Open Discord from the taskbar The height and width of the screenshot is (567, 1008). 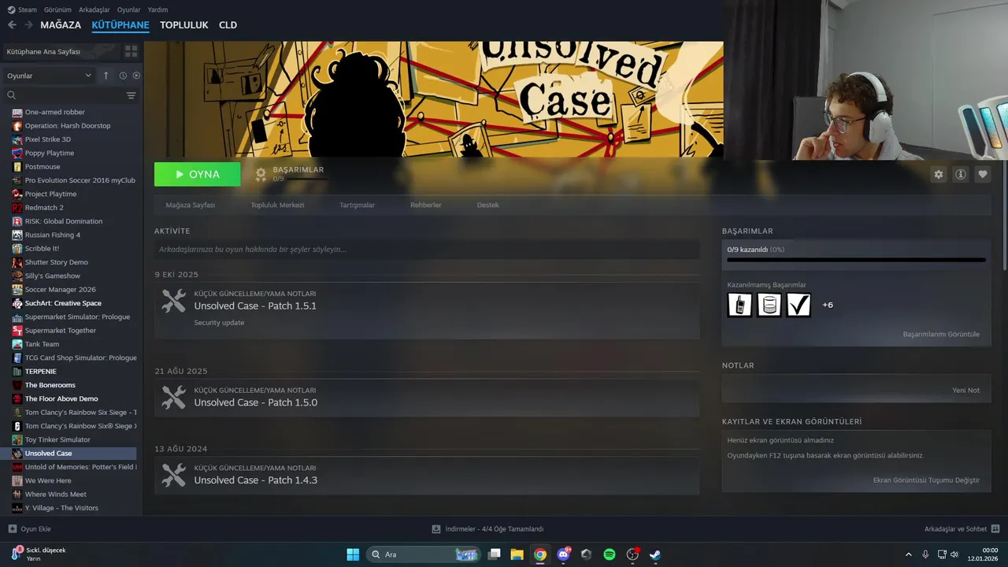(563, 554)
